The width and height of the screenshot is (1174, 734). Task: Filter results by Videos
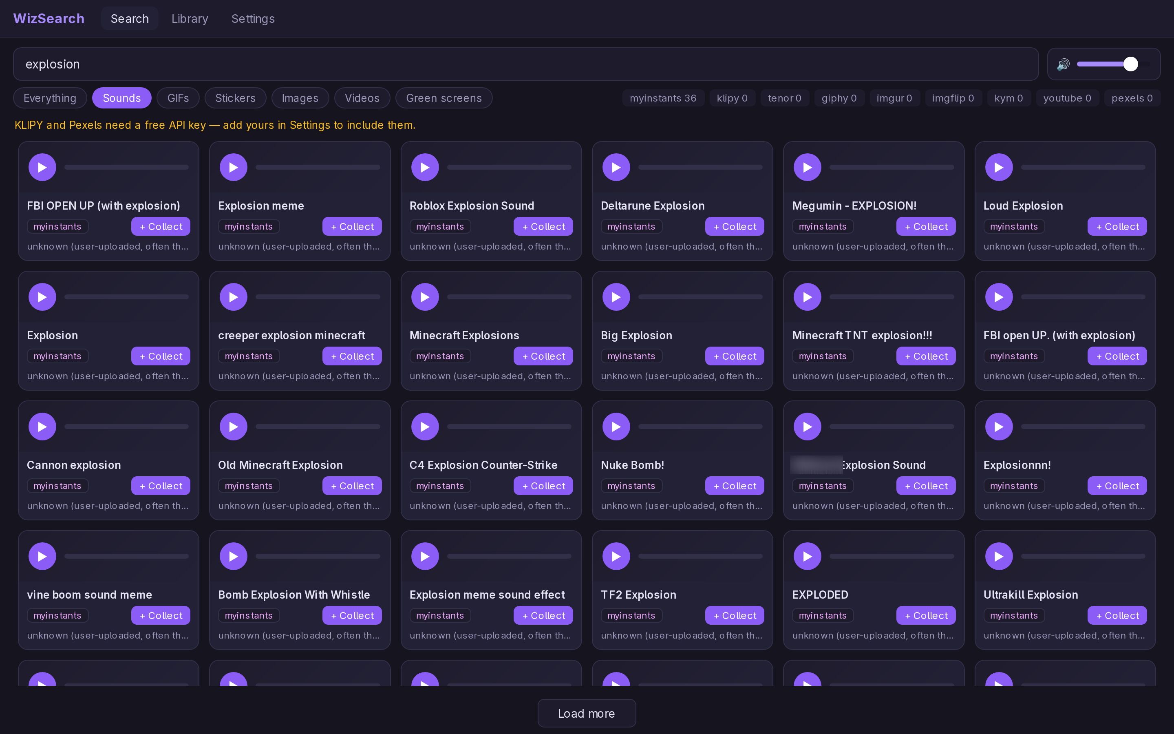click(362, 98)
